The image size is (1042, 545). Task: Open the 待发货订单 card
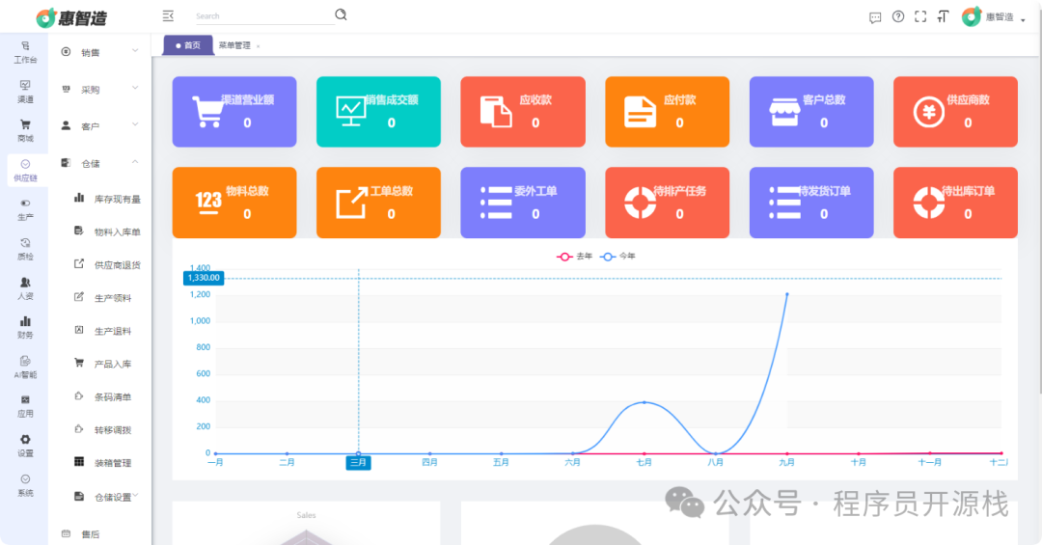point(811,202)
